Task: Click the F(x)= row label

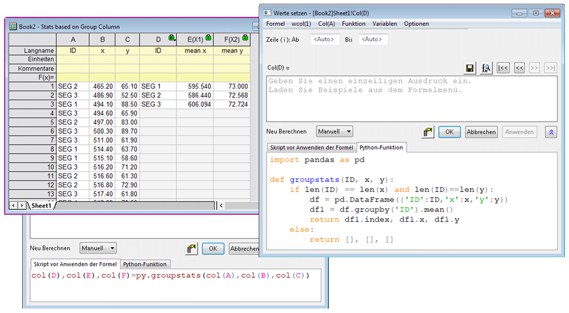Action: click(x=32, y=77)
